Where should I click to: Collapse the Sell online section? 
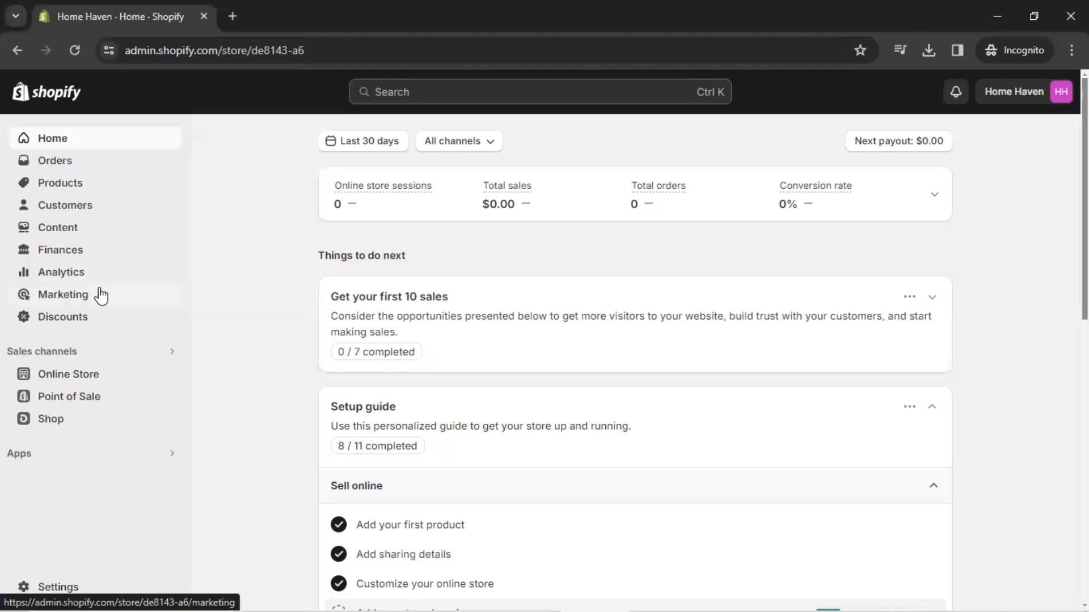[x=933, y=486]
